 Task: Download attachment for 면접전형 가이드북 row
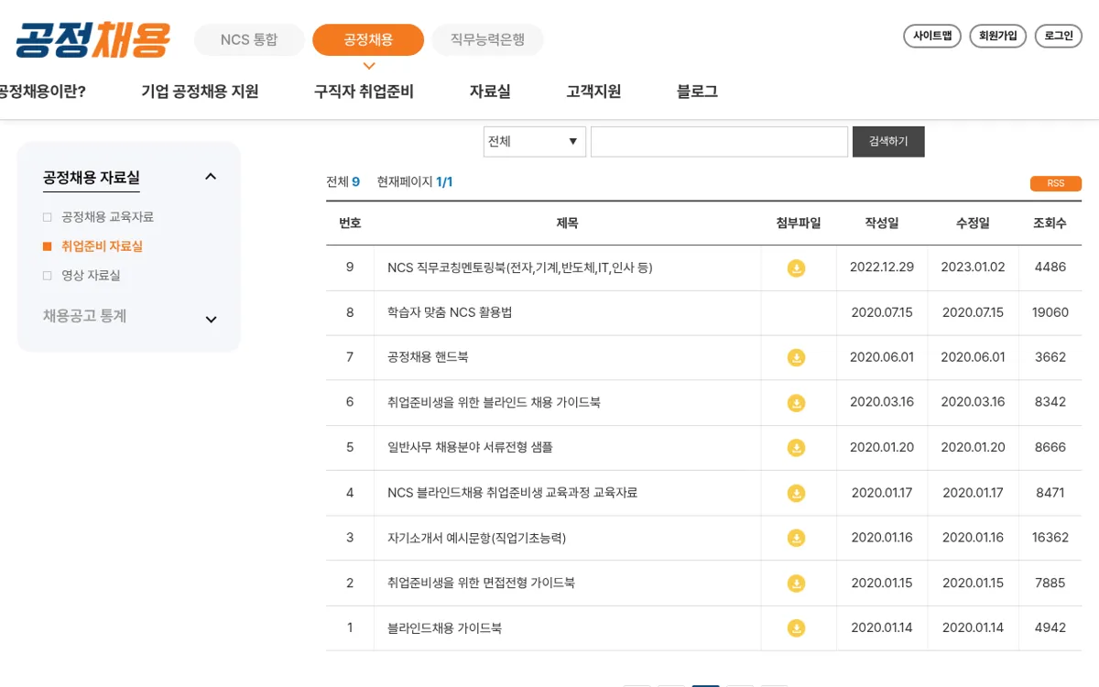(797, 583)
